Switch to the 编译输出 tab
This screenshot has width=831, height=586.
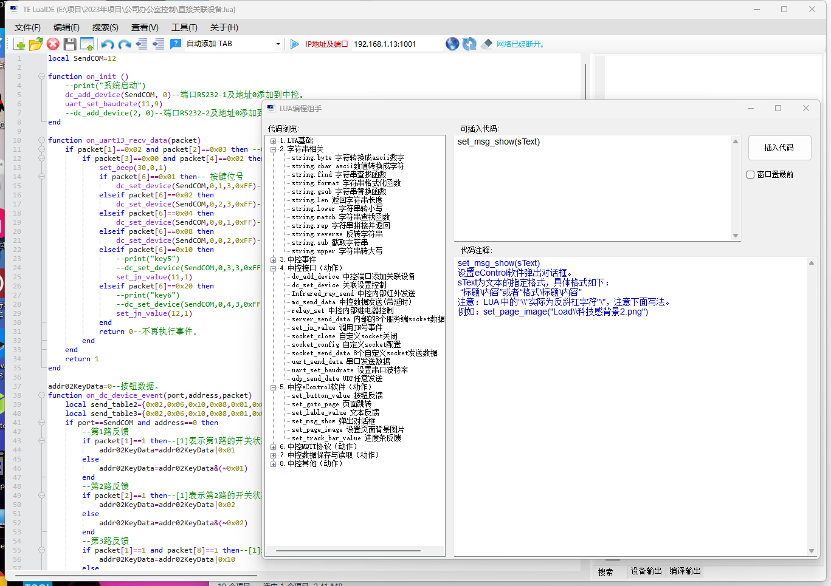(685, 571)
